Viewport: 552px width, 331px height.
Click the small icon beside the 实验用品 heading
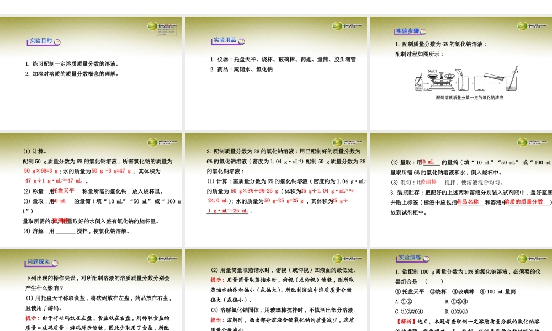tap(241, 41)
